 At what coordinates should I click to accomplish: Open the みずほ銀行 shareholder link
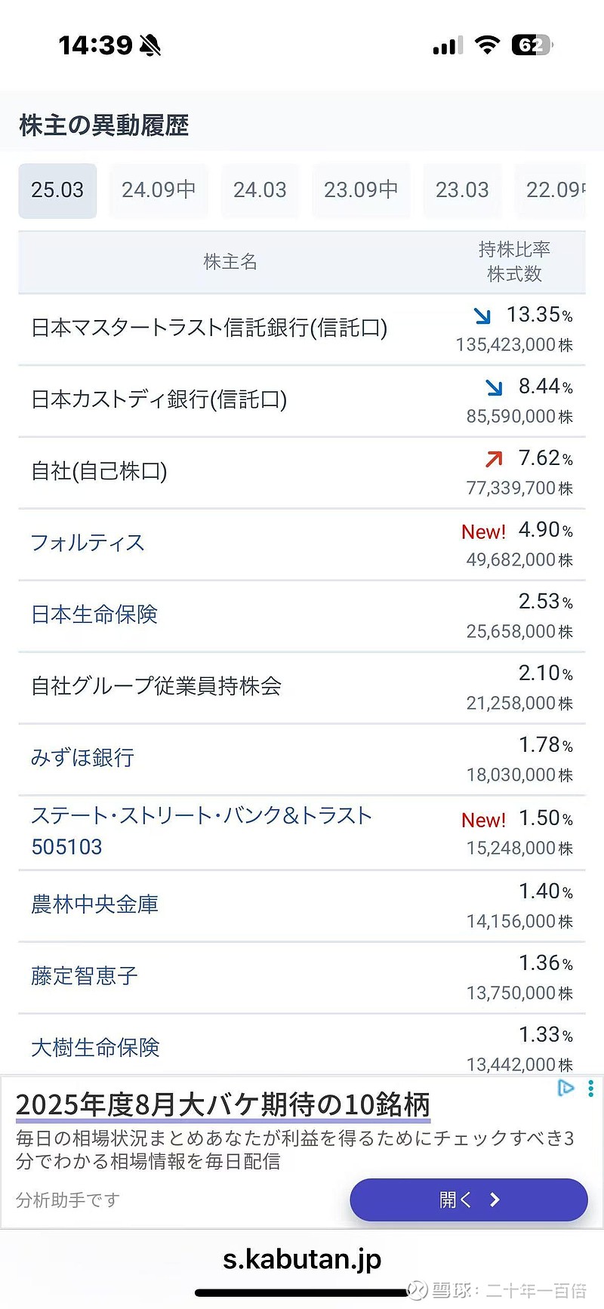pyautogui.click(x=83, y=757)
